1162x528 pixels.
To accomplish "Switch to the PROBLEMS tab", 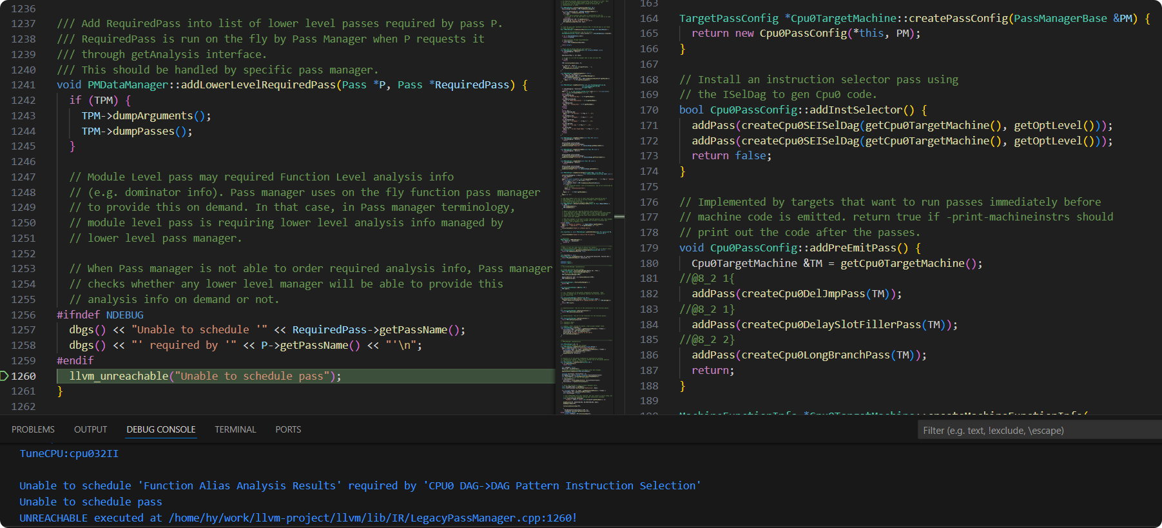I will [x=33, y=429].
